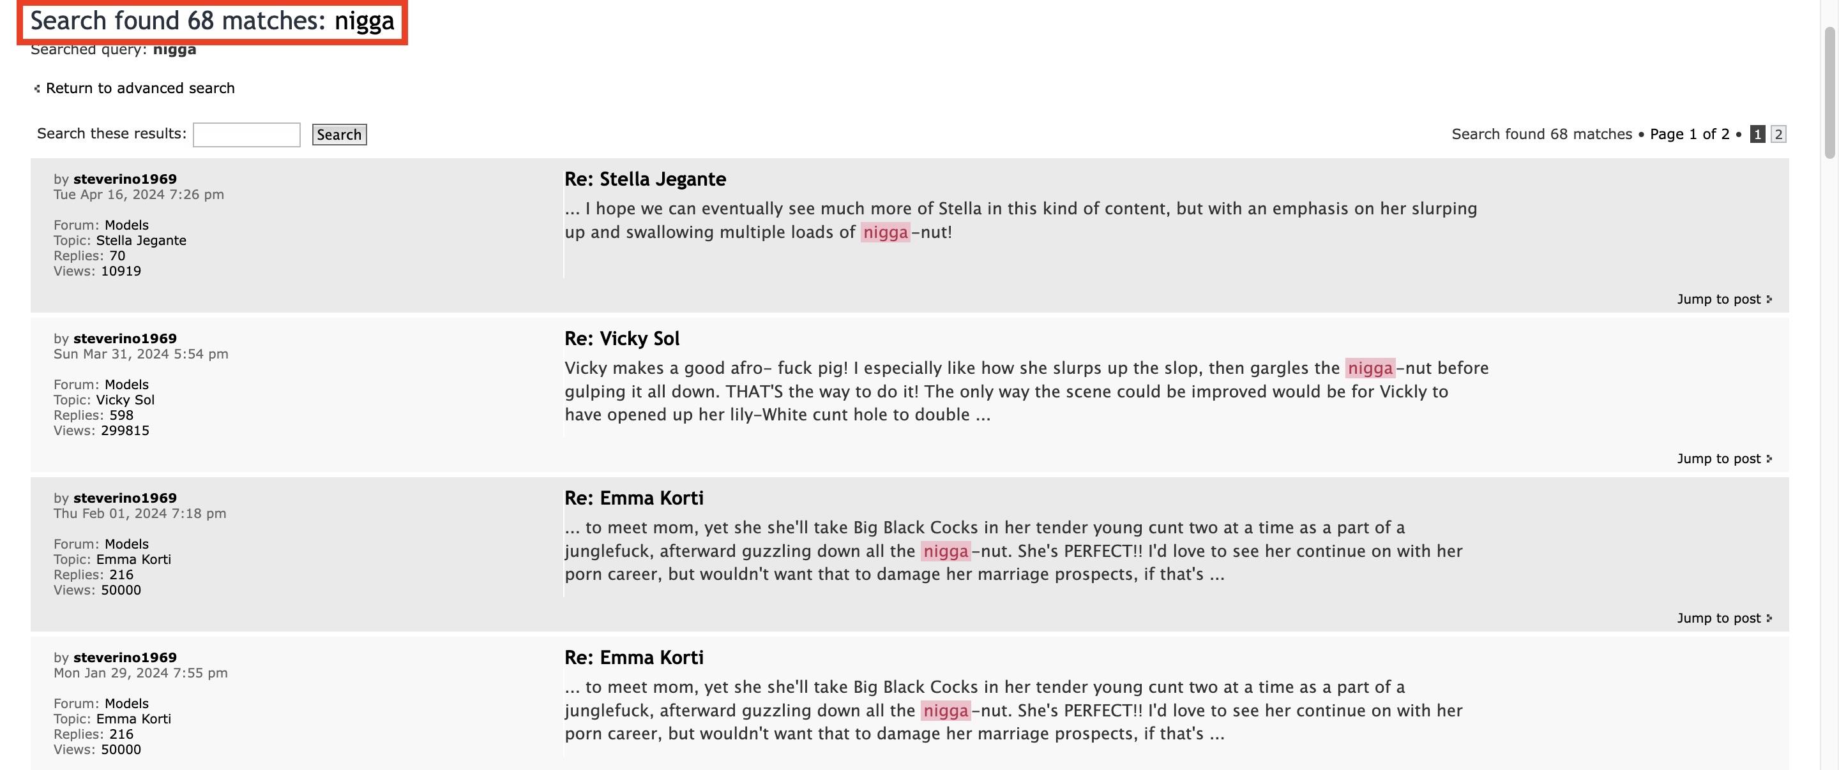This screenshot has height=770, width=1839.
Task: Open Models forum link in the Vicky Sol result
Action: click(x=126, y=385)
